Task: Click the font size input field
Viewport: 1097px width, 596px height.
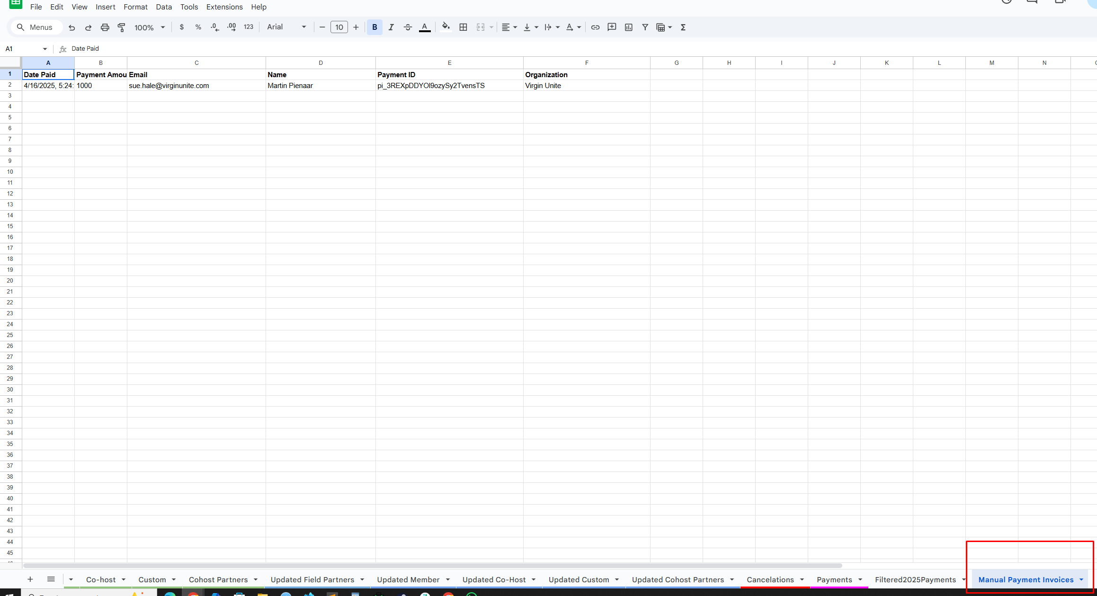Action: tap(339, 27)
